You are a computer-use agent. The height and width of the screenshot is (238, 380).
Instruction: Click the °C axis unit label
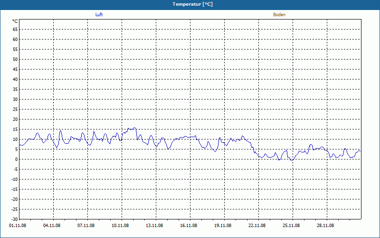click(15, 21)
